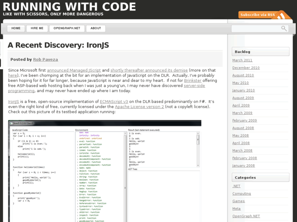The width and height of the screenshot is (297, 222).
Task: Go to HIRE ME page
Action: coord(37,29)
